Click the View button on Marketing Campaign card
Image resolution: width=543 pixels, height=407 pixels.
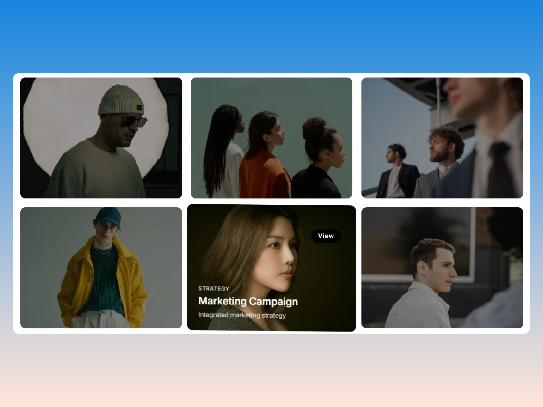[x=326, y=236]
